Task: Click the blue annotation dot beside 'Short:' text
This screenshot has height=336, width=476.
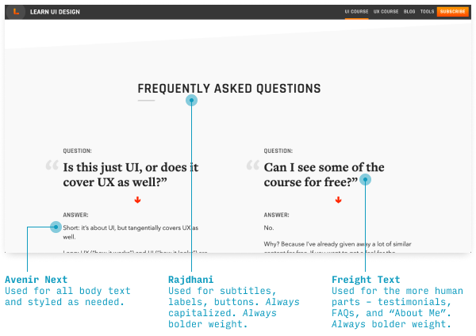Action: pyautogui.click(x=56, y=227)
